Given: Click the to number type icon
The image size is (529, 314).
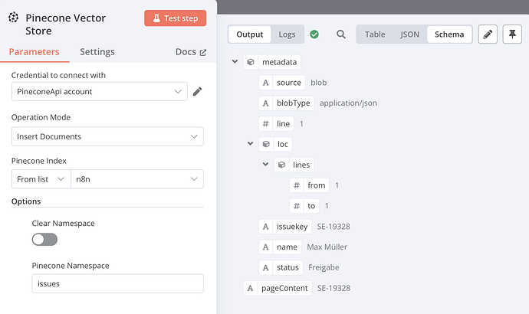Looking at the screenshot, I should (x=297, y=206).
